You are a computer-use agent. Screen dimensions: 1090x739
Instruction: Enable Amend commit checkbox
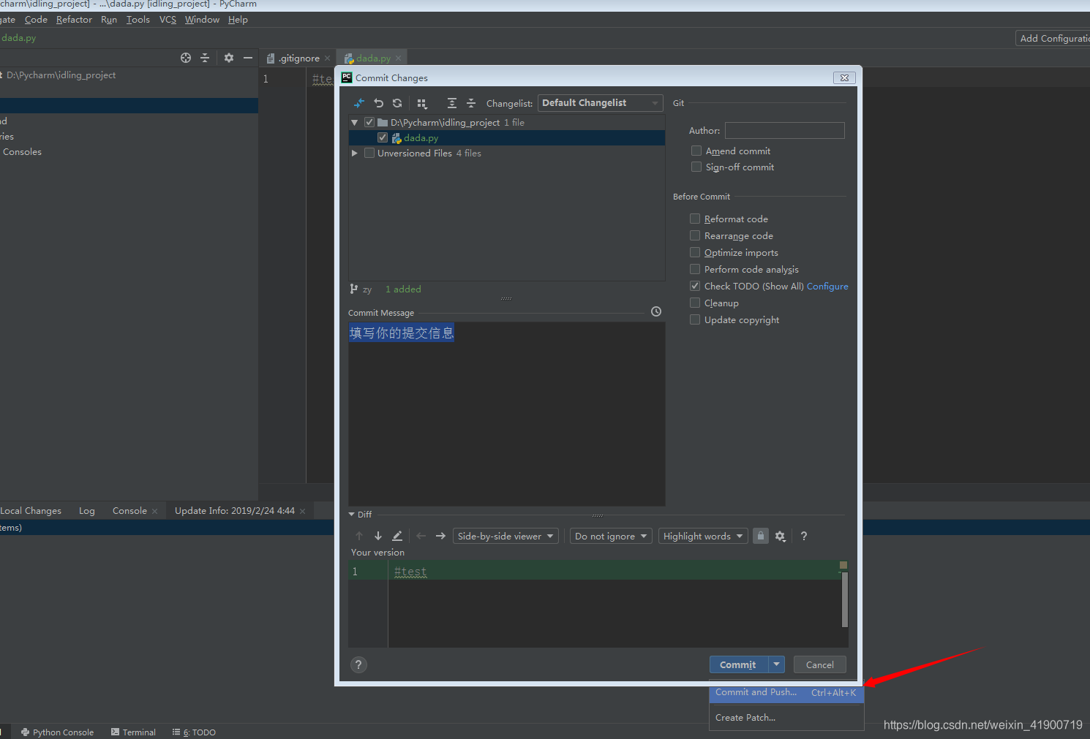(696, 151)
